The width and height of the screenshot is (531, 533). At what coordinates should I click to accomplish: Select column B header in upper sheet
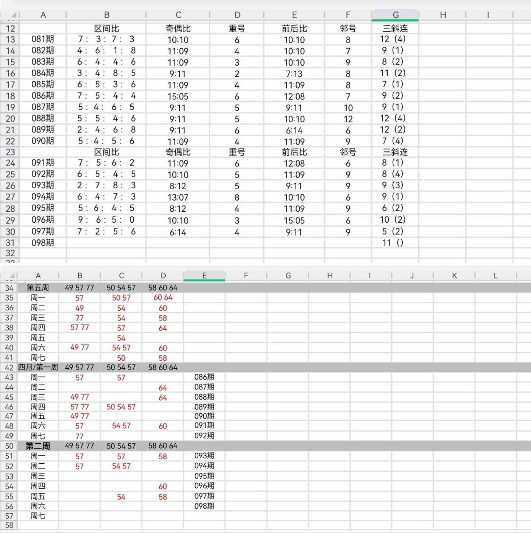pyautogui.click(x=106, y=15)
